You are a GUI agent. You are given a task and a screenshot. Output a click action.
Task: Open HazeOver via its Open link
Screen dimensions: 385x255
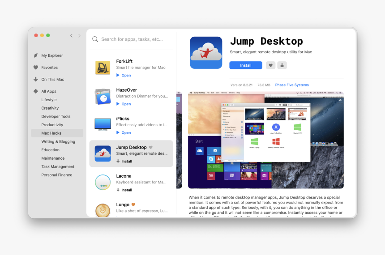pyautogui.click(x=124, y=104)
